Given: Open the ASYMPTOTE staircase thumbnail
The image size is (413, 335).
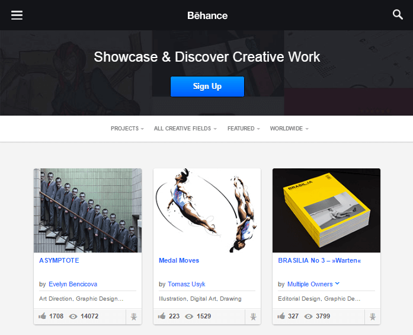Looking at the screenshot, I should click(x=88, y=210).
